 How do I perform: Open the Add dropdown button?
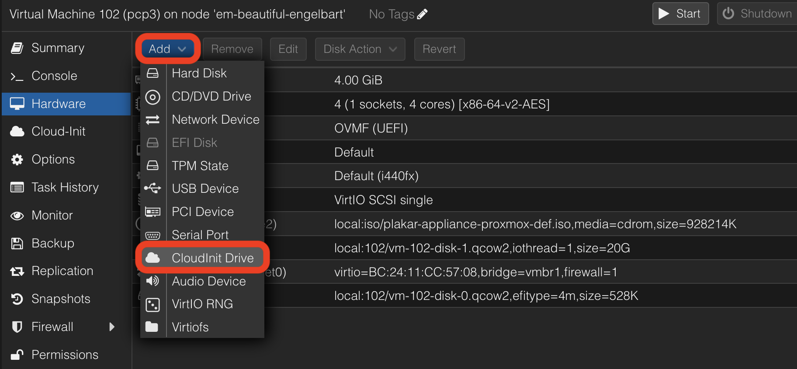(168, 49)
